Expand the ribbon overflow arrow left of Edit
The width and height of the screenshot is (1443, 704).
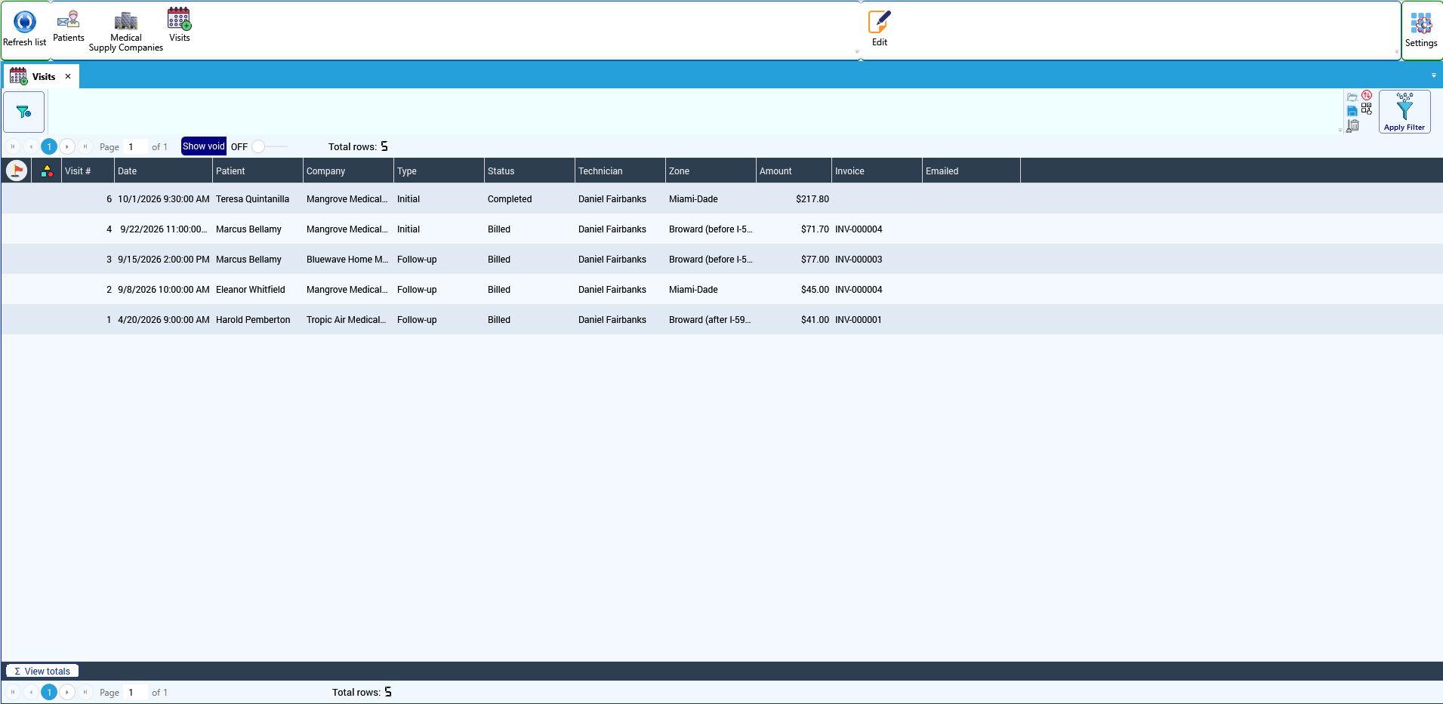pyautogui.click(x=857, y=52)
